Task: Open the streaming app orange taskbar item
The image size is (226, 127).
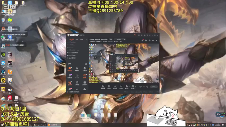Action: (x=54, y=125)
